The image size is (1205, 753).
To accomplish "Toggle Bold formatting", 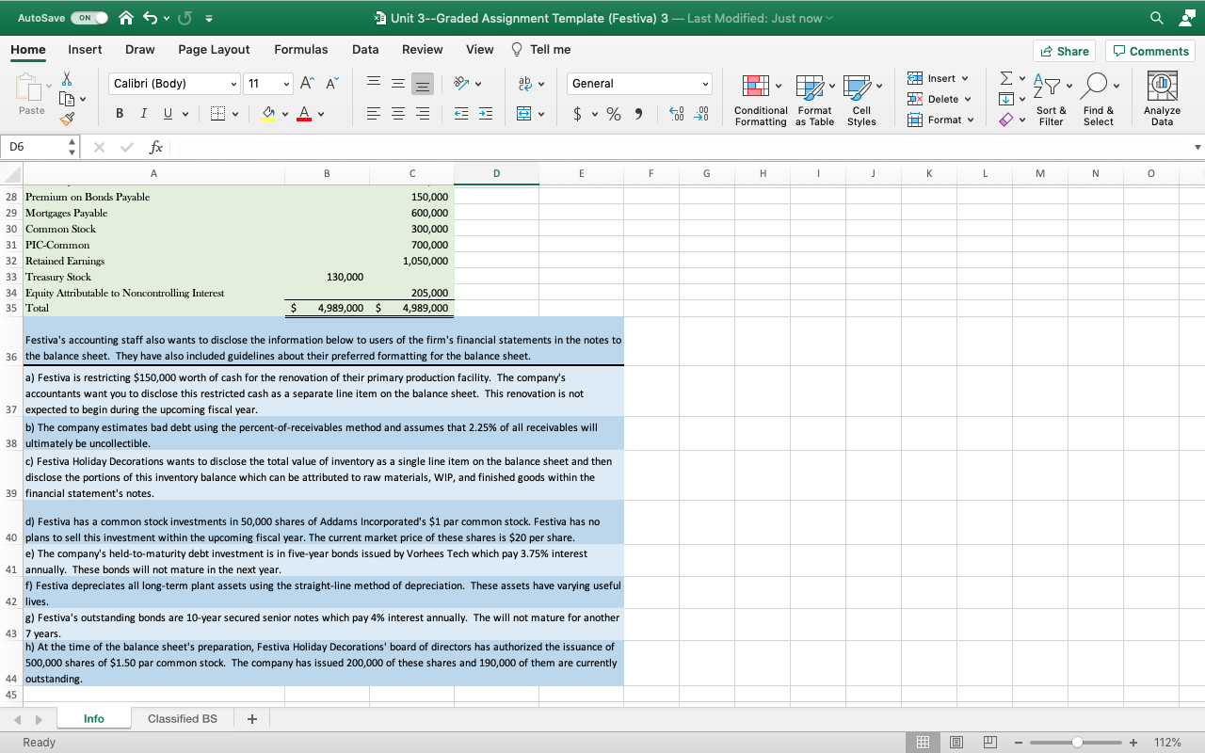I will 120,114.
